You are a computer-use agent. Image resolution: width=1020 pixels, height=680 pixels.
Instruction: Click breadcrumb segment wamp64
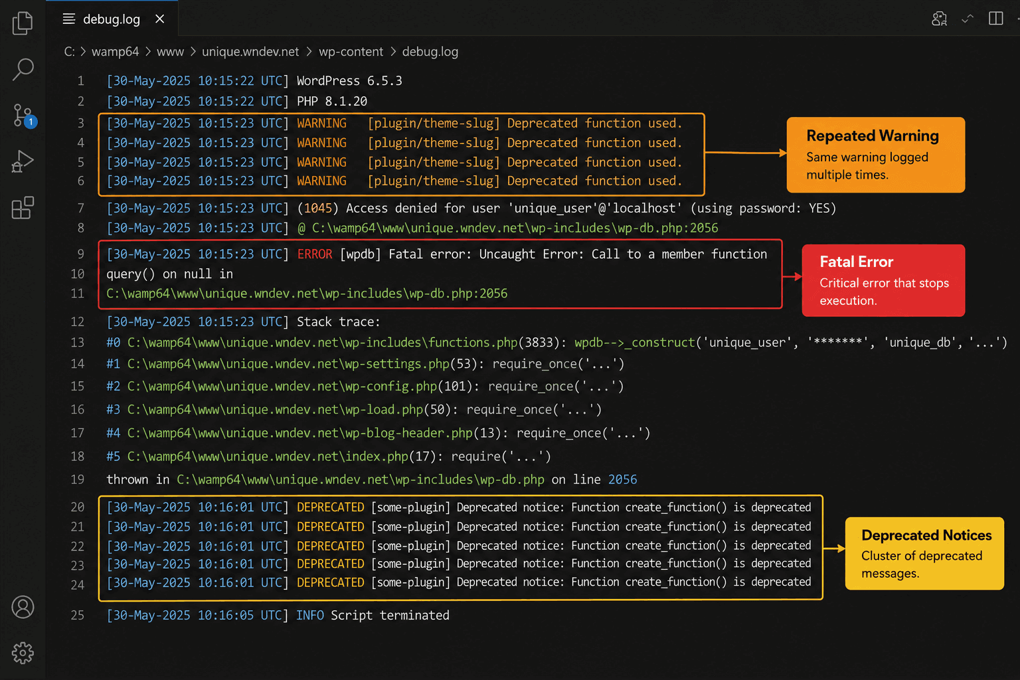click(116, 52)
